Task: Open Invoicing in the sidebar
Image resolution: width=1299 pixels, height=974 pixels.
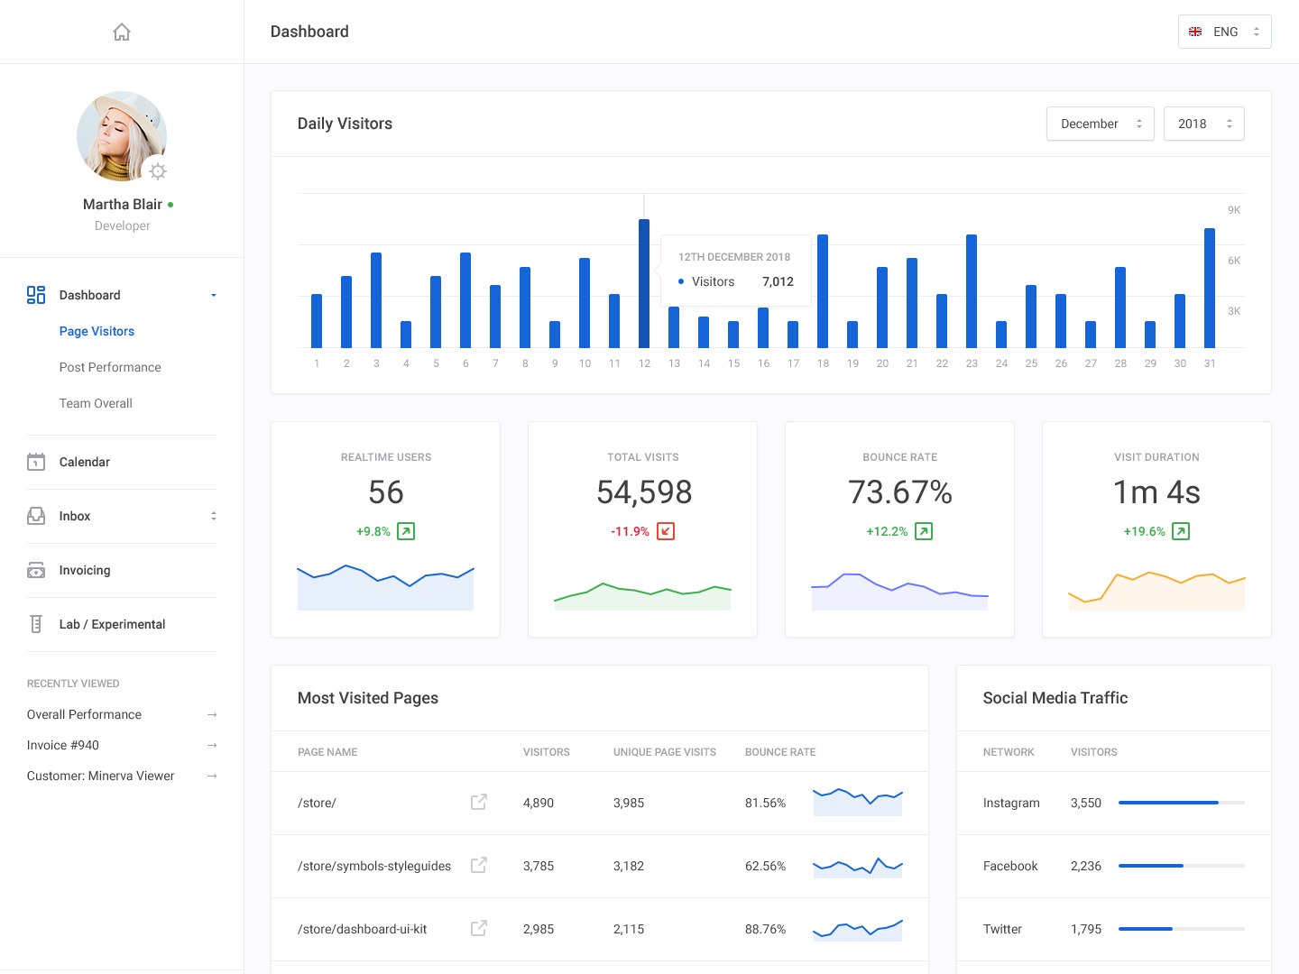Action: tap(85, 570)
